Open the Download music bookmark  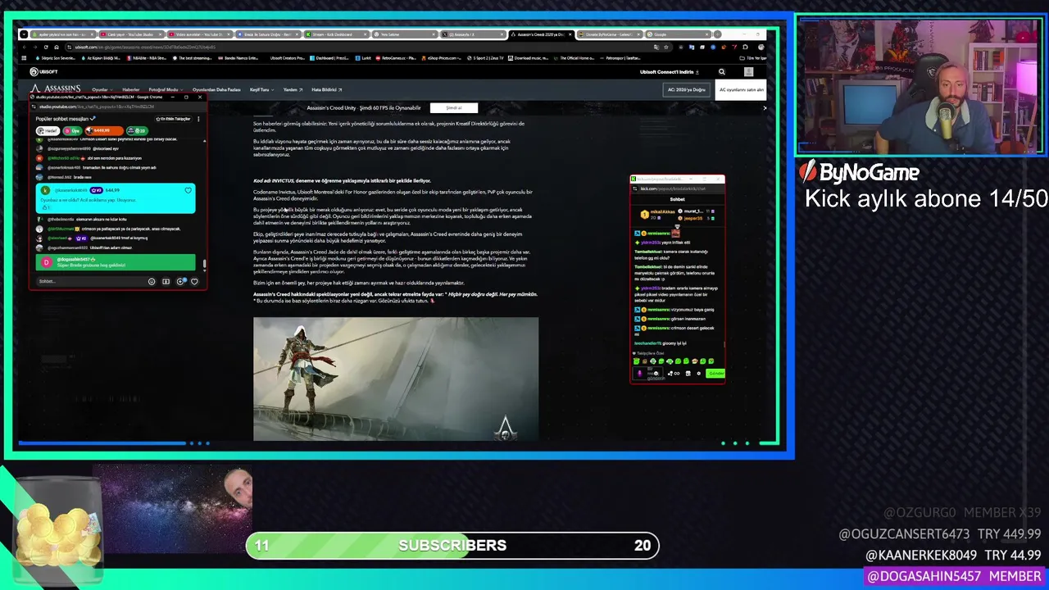tap(528, 58)
